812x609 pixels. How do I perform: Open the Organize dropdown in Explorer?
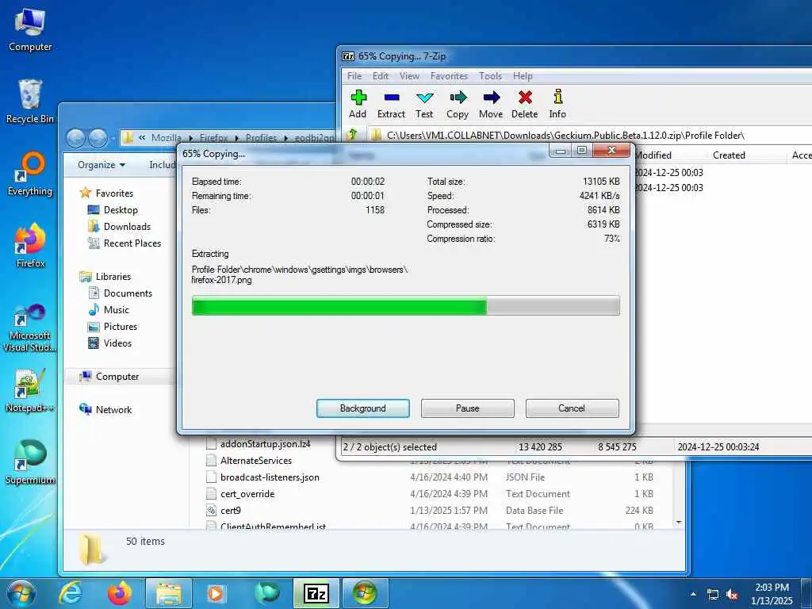pos(101,165)
